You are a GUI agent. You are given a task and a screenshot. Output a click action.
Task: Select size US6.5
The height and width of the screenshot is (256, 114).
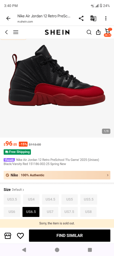point(31,212)
